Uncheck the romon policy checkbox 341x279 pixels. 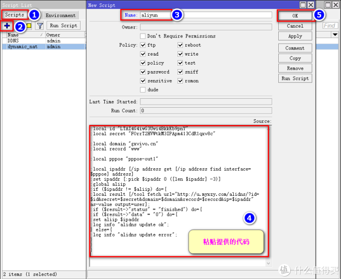pyautogui.click(x=180, y=81)
